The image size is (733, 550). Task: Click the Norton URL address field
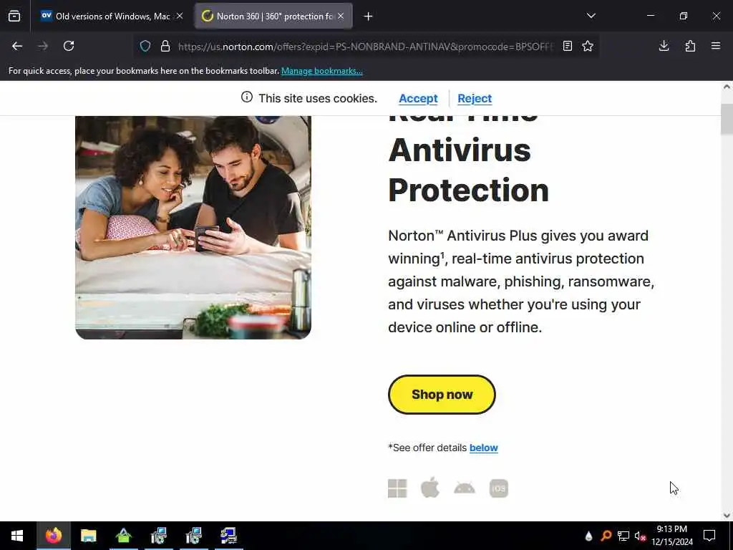click(x=366, y=47)
